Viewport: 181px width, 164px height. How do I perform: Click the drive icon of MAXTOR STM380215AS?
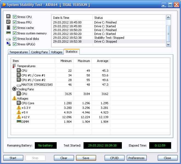click(19, 85)
